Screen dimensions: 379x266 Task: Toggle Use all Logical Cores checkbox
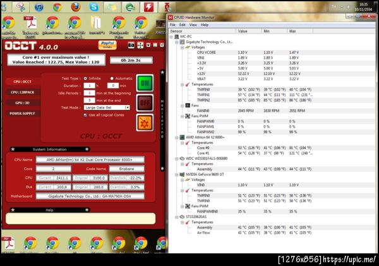tap(85, 115)
